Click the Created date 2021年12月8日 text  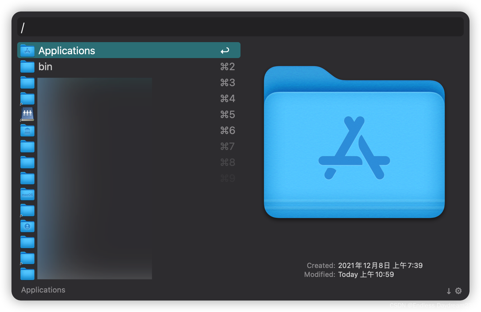click(380, 265)
